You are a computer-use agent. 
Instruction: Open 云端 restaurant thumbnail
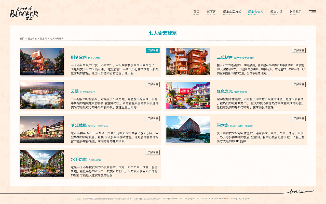coord(42,95)
